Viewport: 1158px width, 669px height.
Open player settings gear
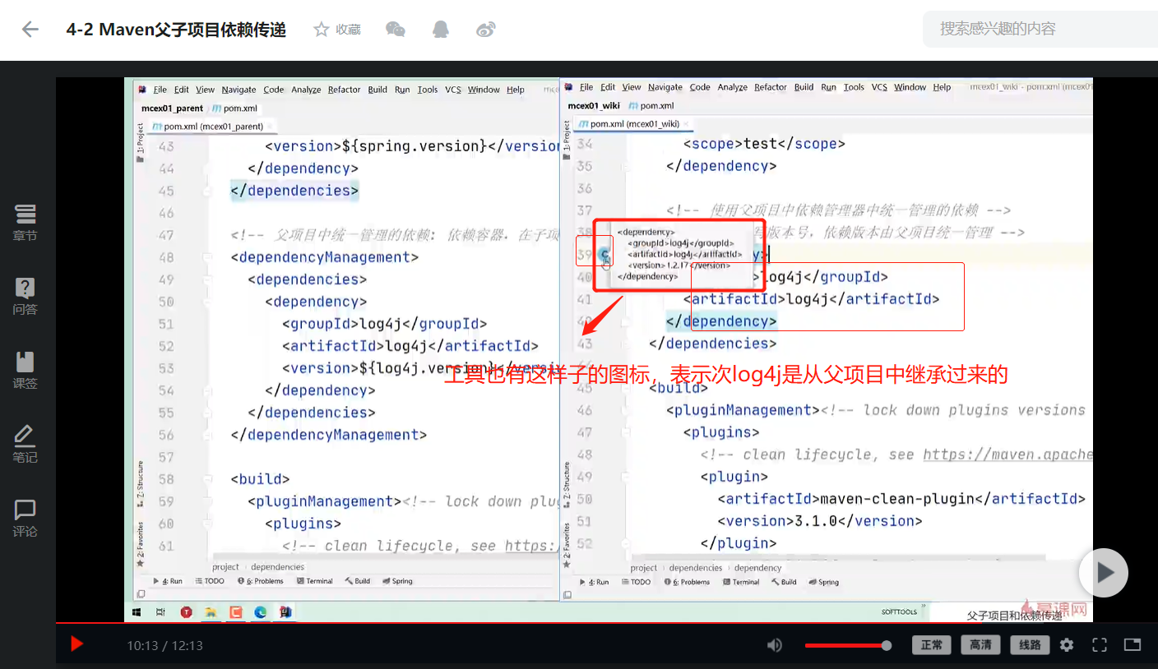[x=1067, y=645]
